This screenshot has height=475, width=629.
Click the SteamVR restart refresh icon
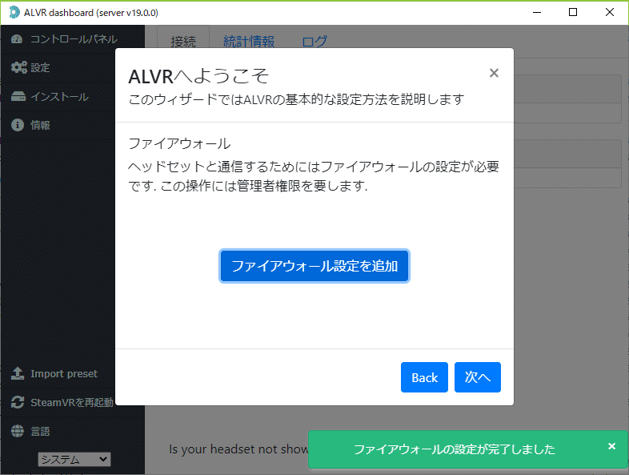[x=18, y=402]
